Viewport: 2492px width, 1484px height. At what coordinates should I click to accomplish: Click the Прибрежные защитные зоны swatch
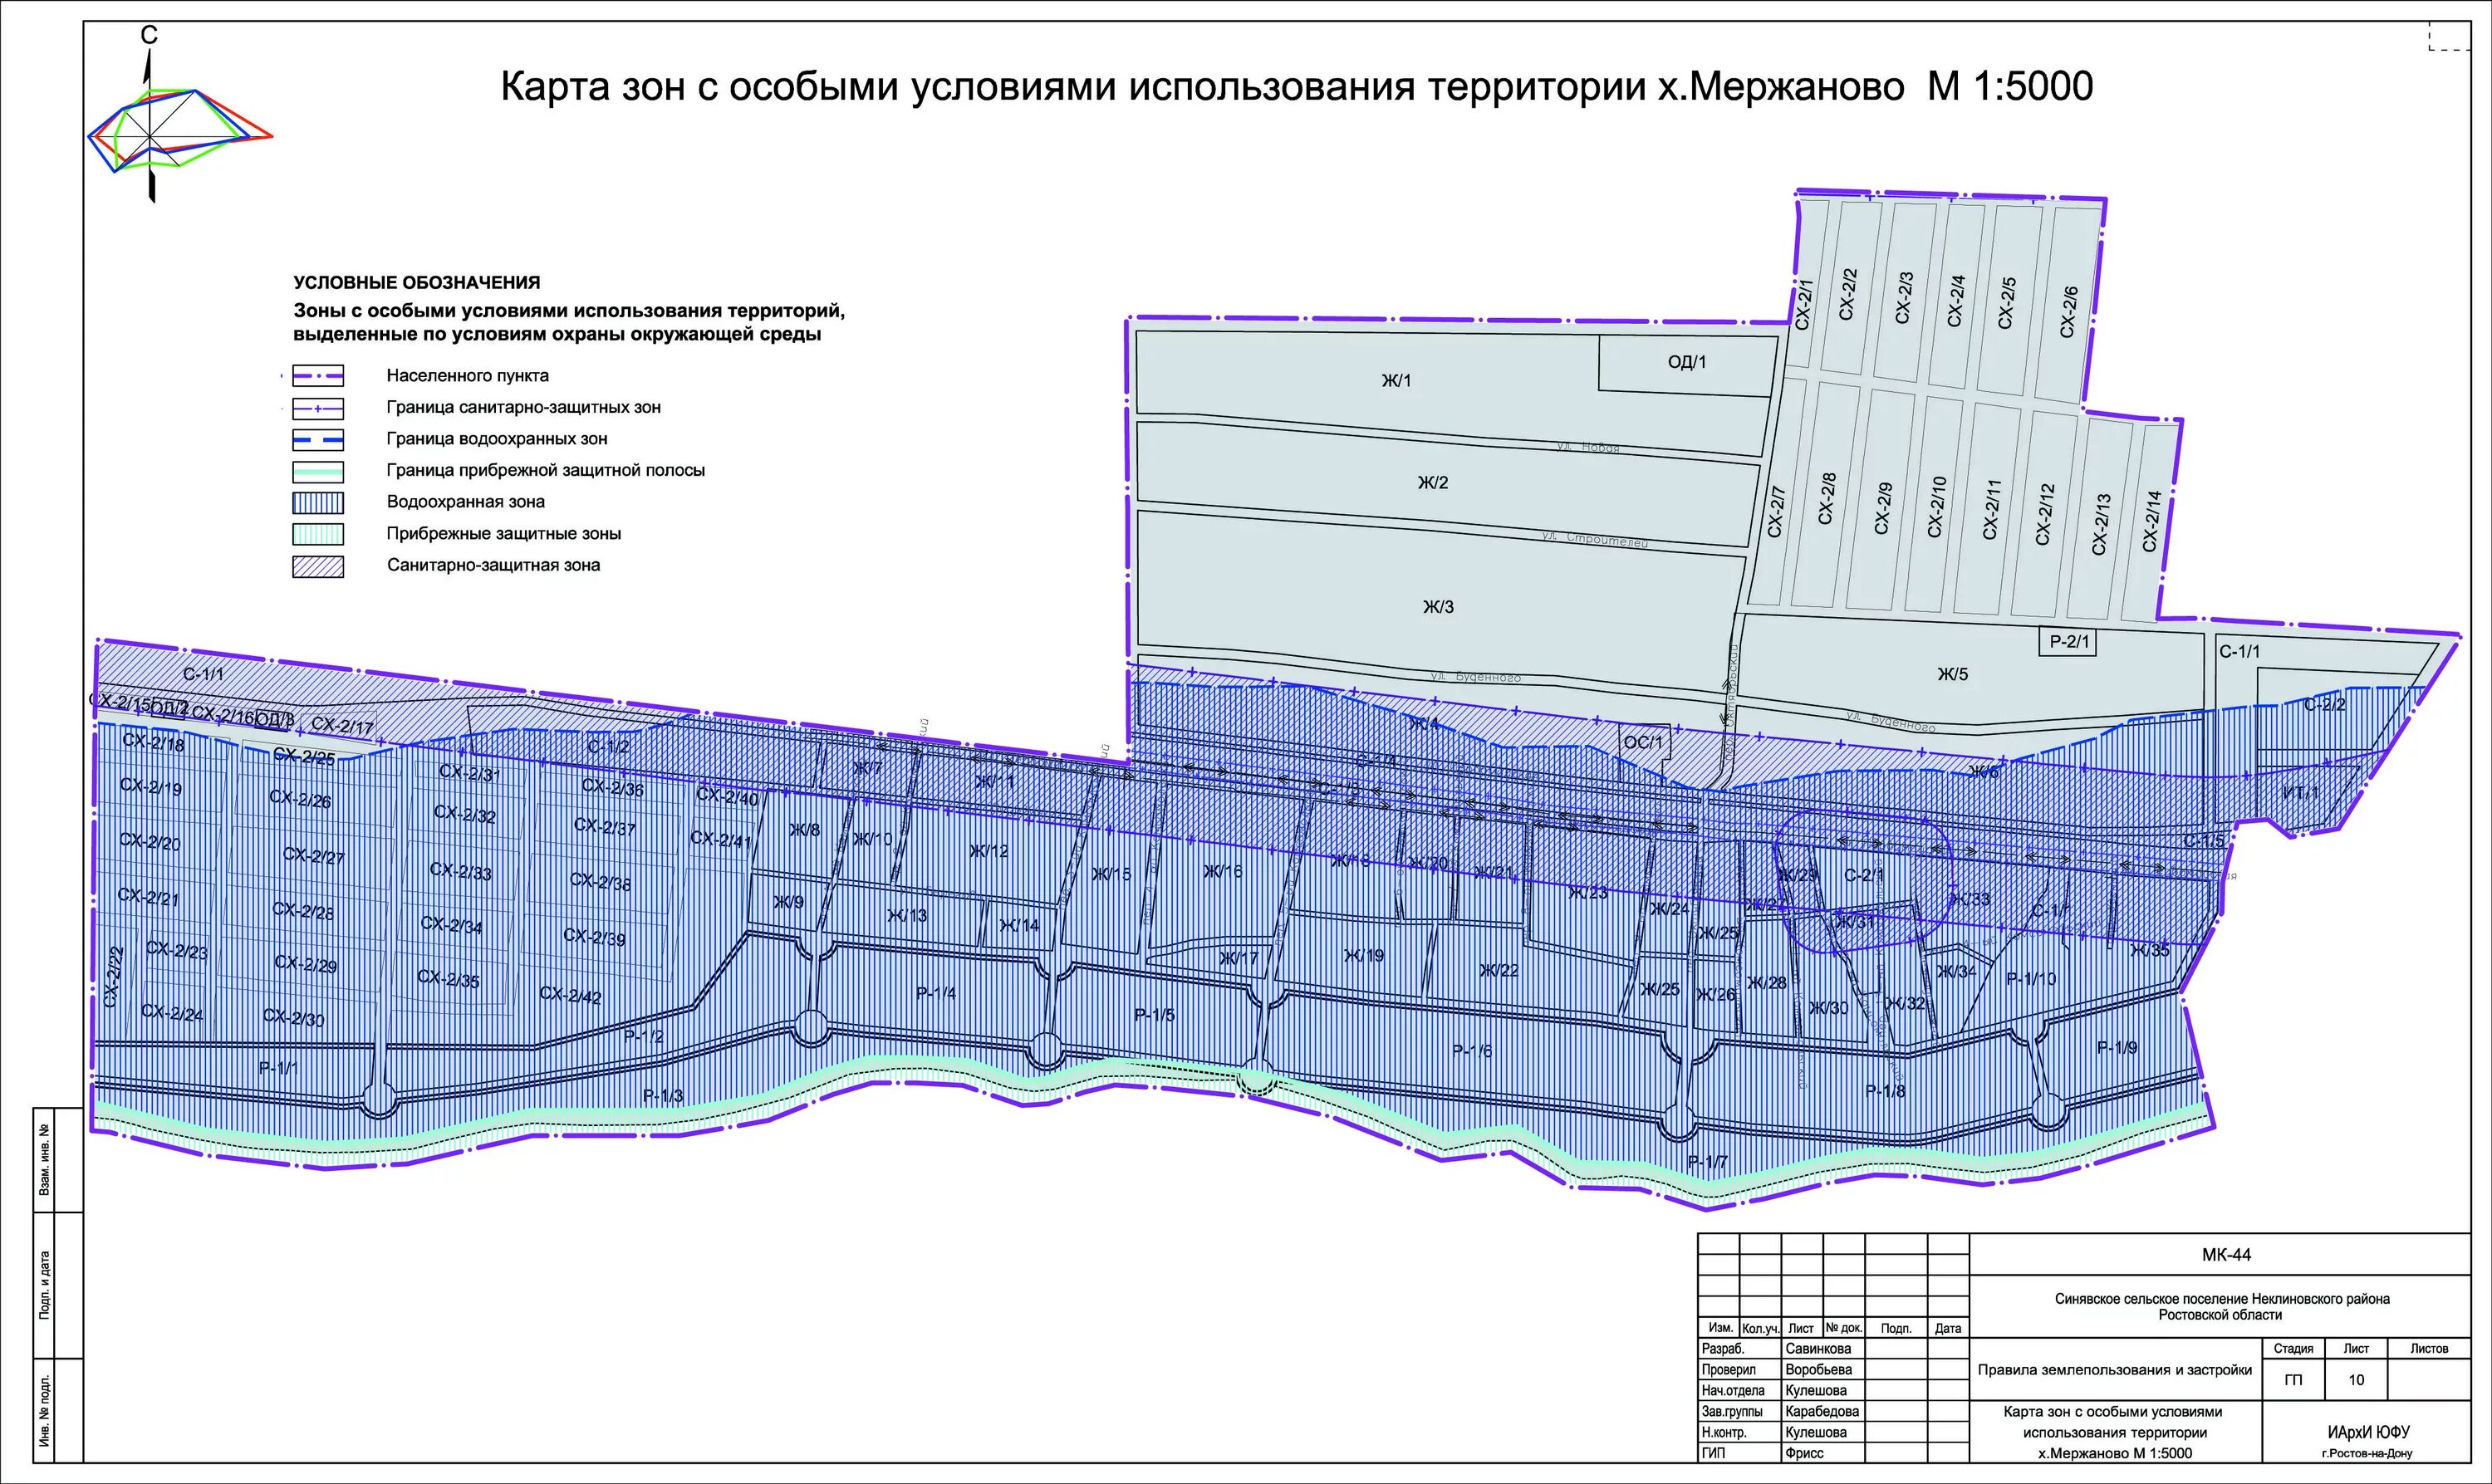tap(318, 534)
